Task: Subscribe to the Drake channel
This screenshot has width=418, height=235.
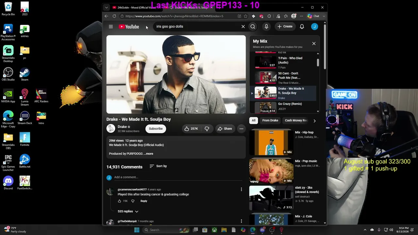Action: pyautogui.click(x=156, y=129)
